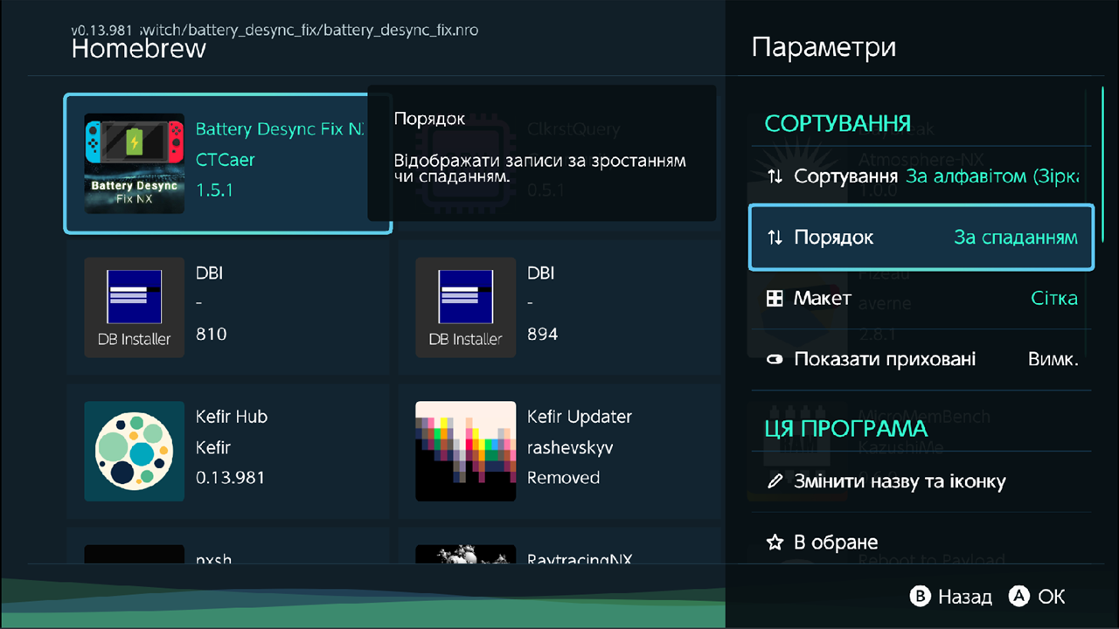
Task: Open the Kefir Hub app icon
Action: (x=134, y=451)
